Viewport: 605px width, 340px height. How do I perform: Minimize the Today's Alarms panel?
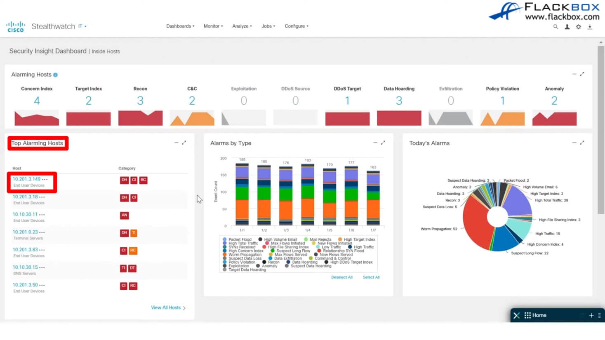click(x=574, y=143)
